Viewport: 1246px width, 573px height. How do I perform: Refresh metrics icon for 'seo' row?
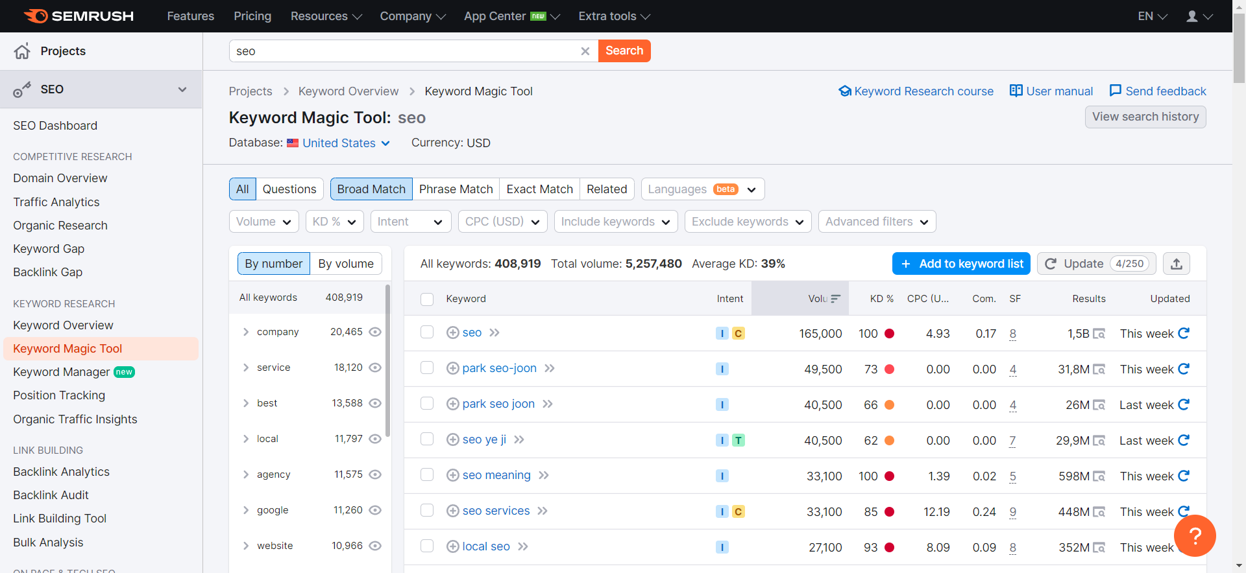tap(1184, 333)
